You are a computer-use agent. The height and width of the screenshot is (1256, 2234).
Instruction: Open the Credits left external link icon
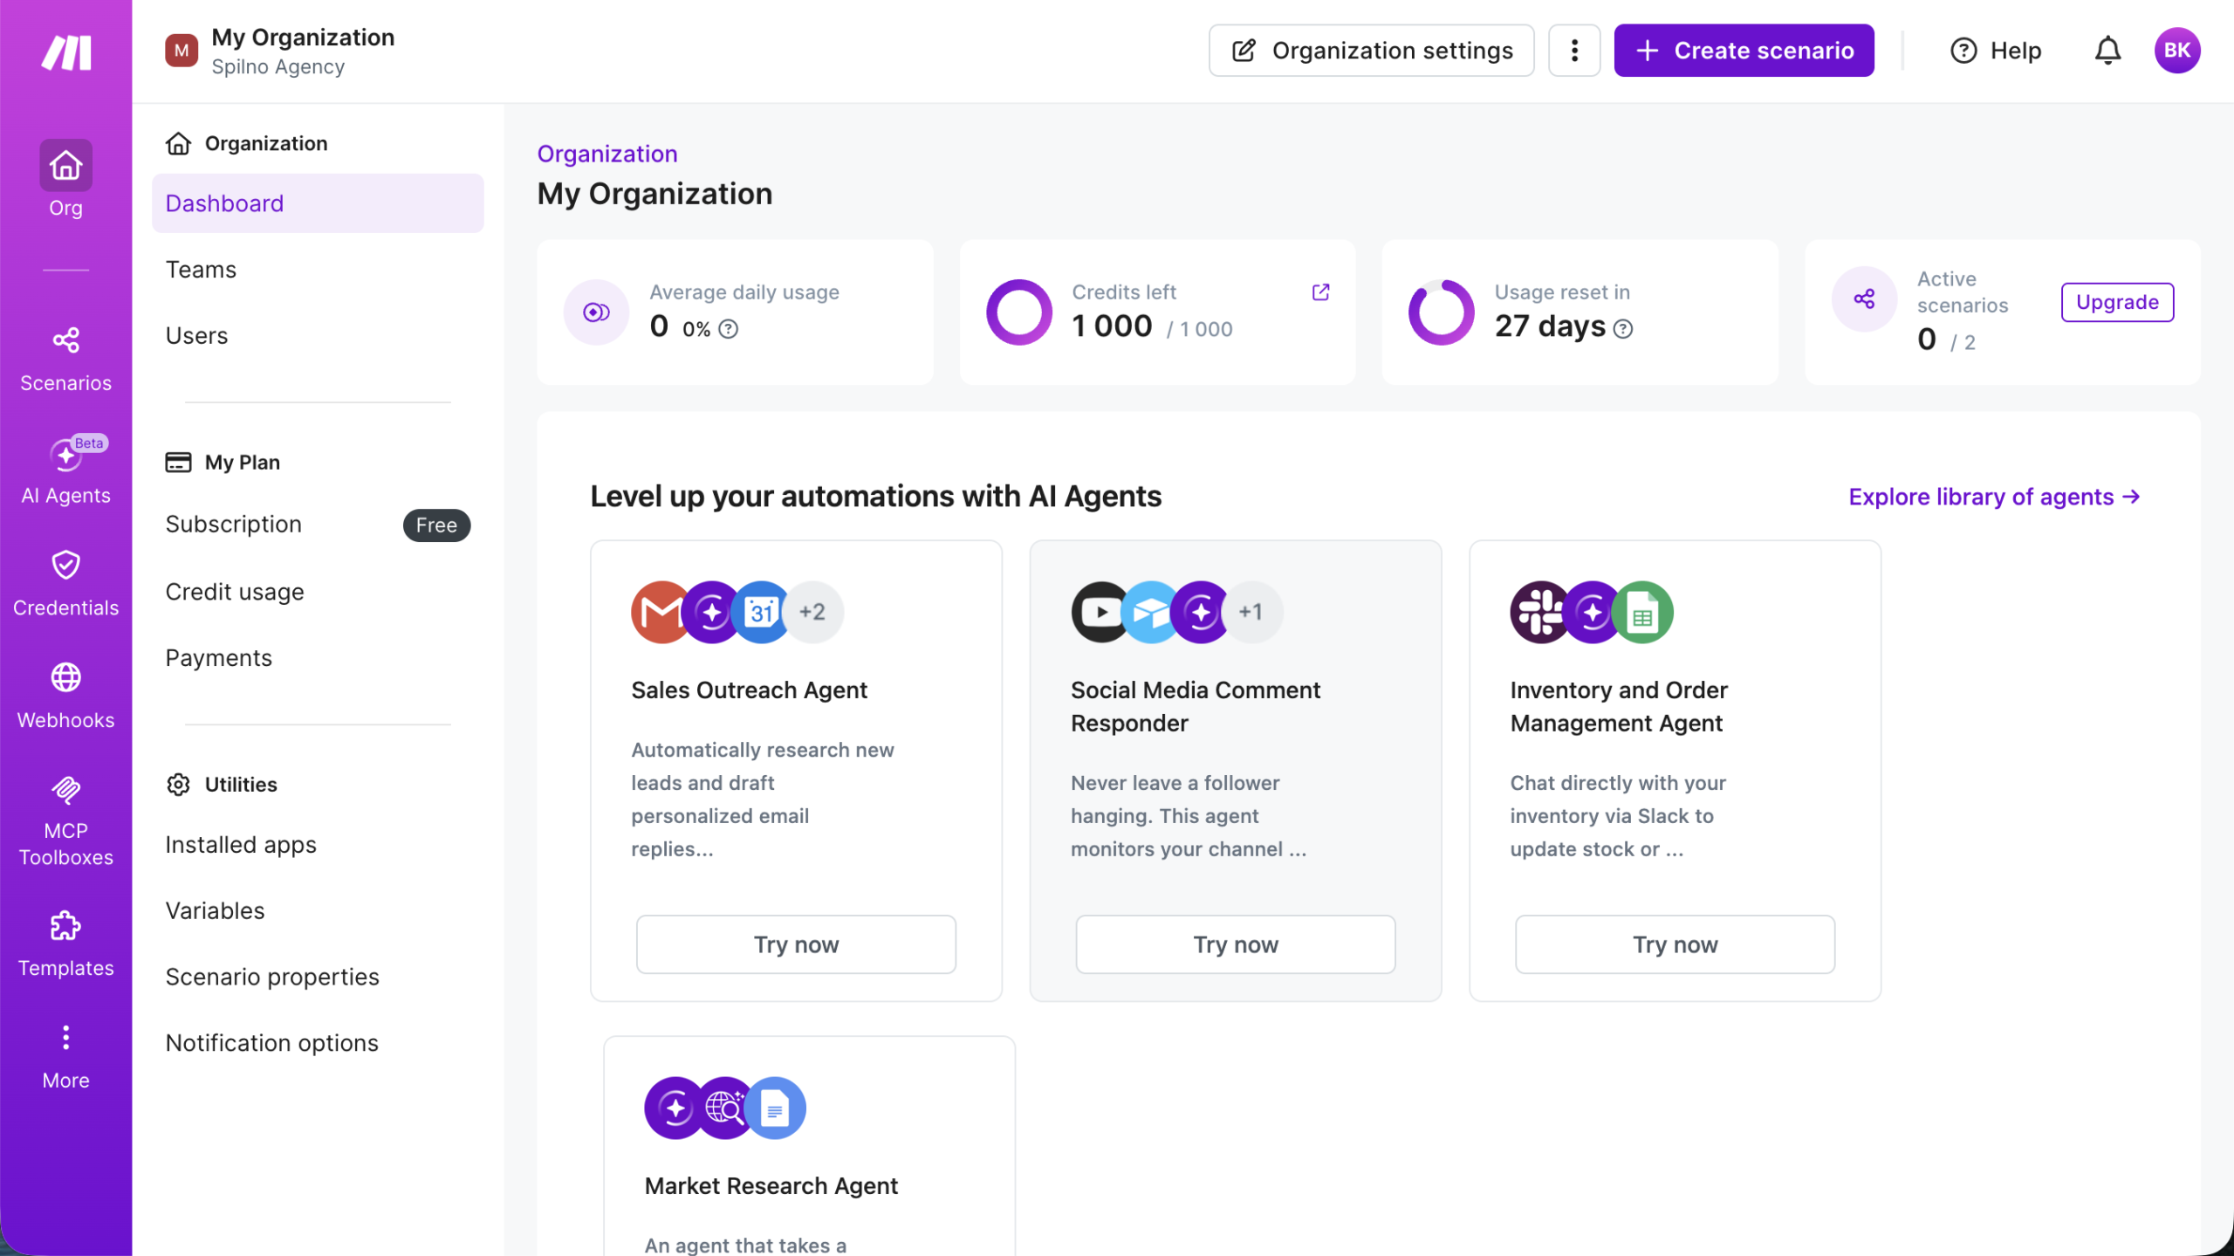pos(1320,292)
